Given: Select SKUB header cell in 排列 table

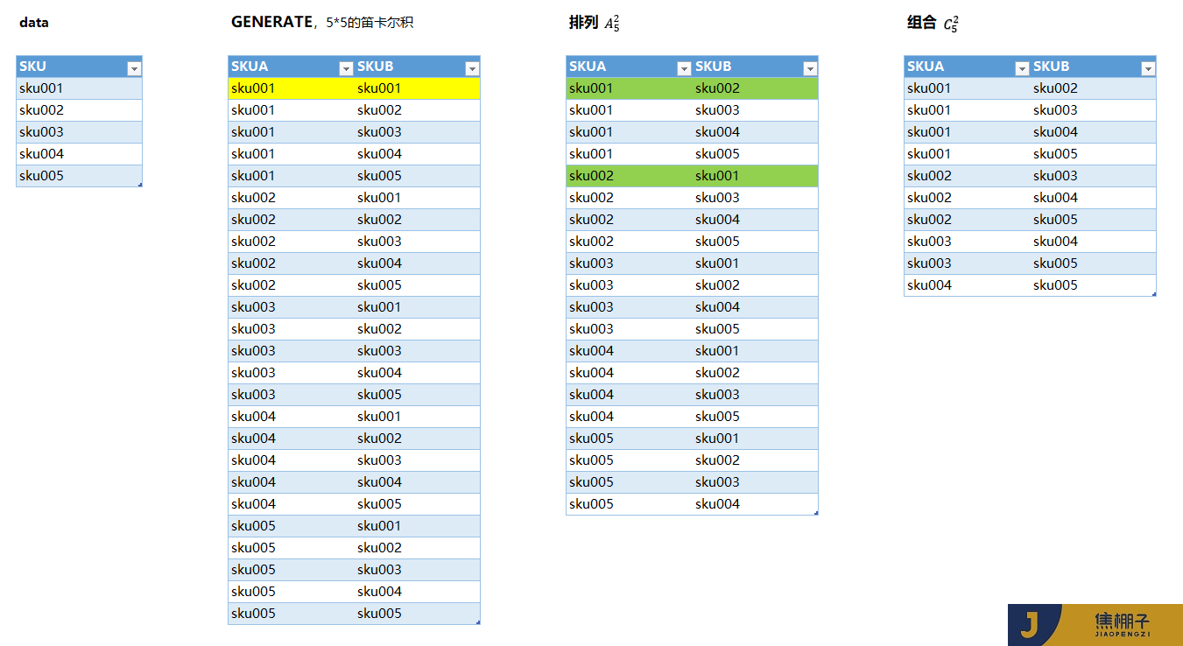Looking at the screenshot, I should [755, 67].
